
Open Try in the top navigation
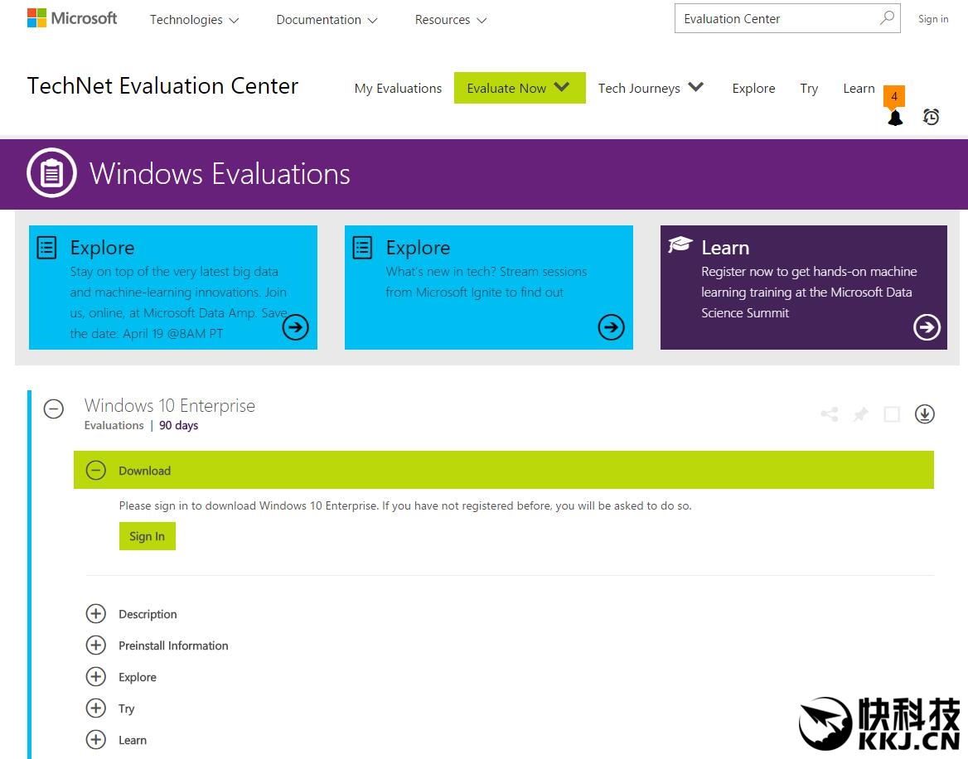point(809,88)
